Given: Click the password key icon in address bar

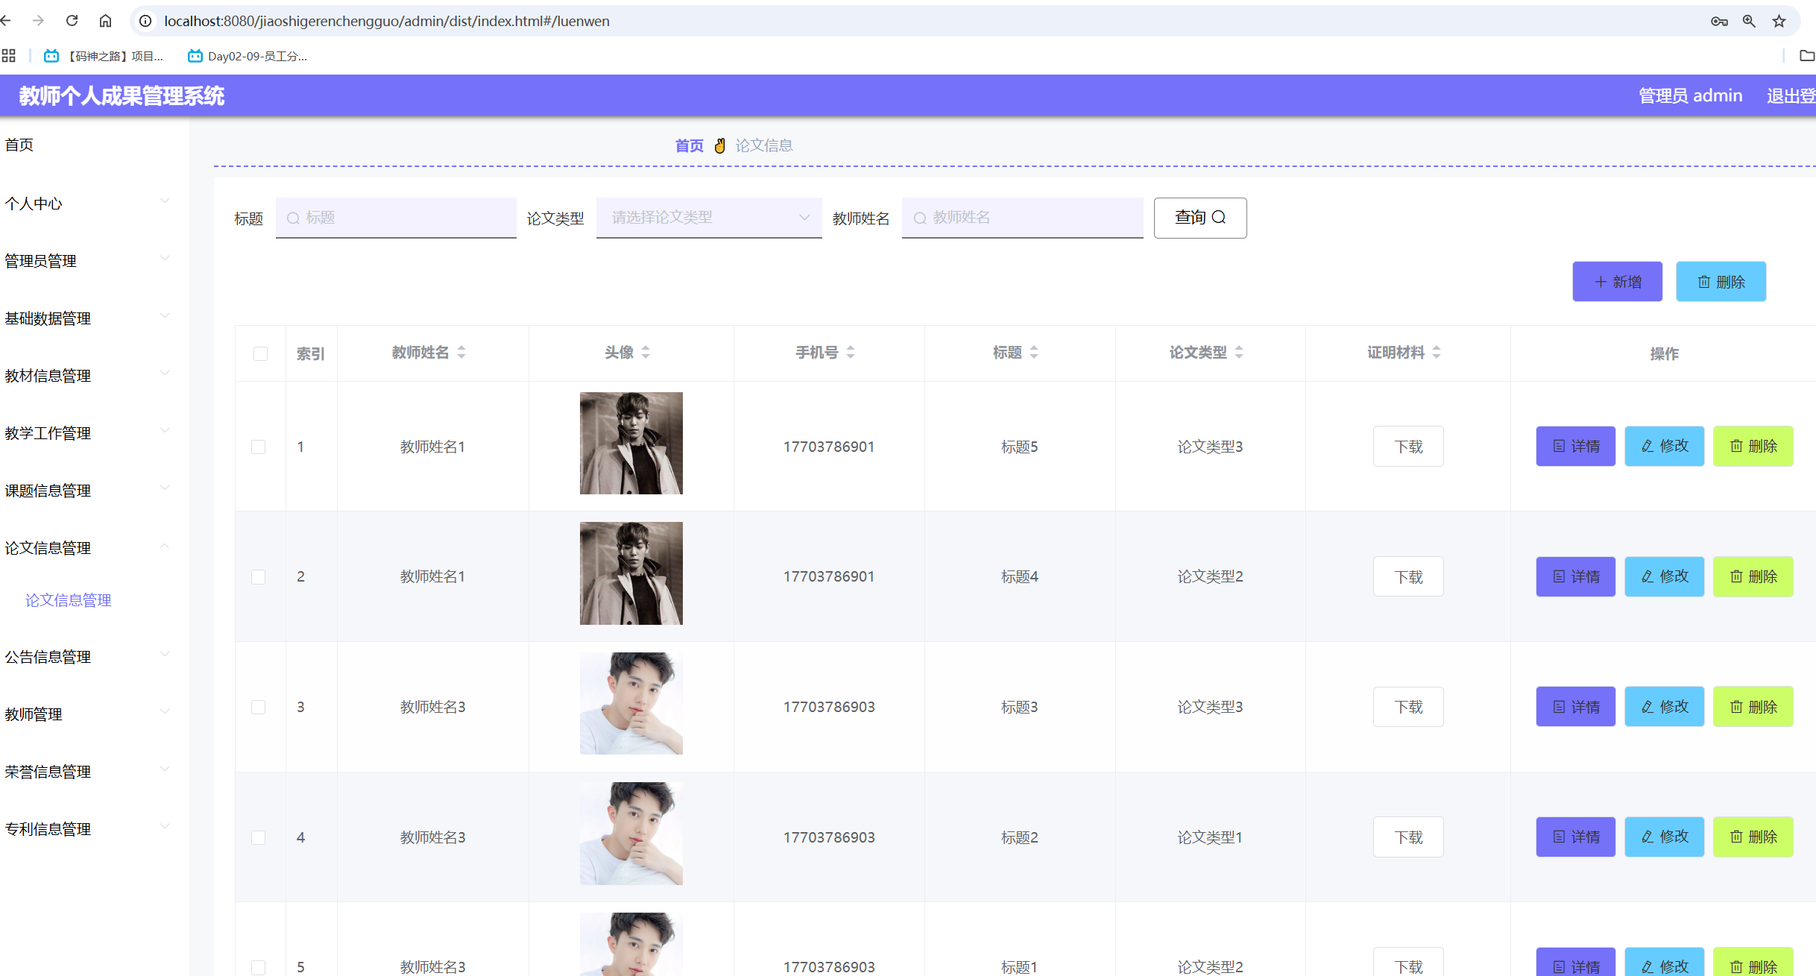Looking at the screenshot, I should (x=1719, y=21).
